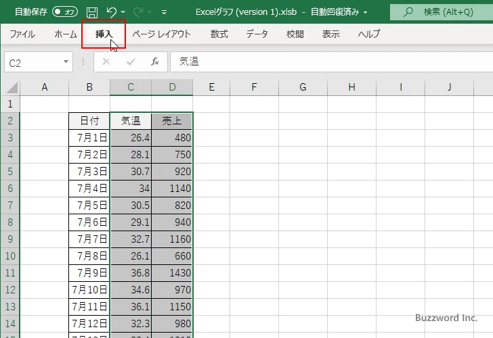Click the temperature cell 32.3
493x338 pixels.
[x=131, y=324]
